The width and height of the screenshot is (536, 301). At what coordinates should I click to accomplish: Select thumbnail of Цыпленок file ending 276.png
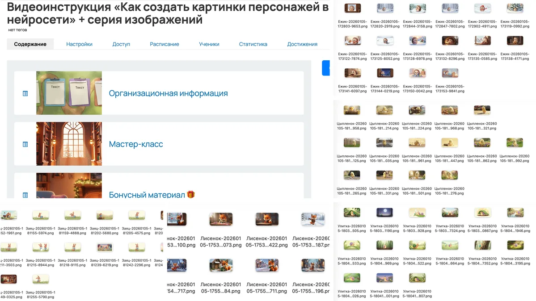450,175
